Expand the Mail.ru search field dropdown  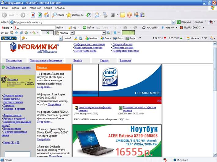[x=61, y=38]
